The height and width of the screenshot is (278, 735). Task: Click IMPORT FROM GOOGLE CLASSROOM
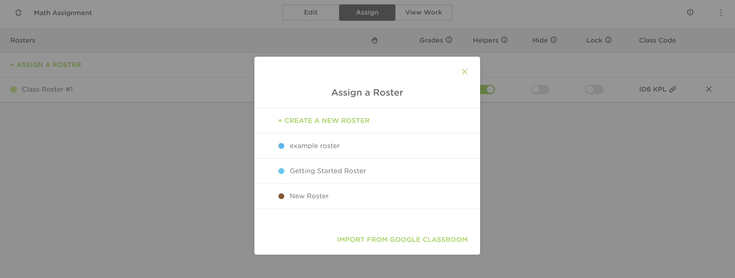coord(402,240)
